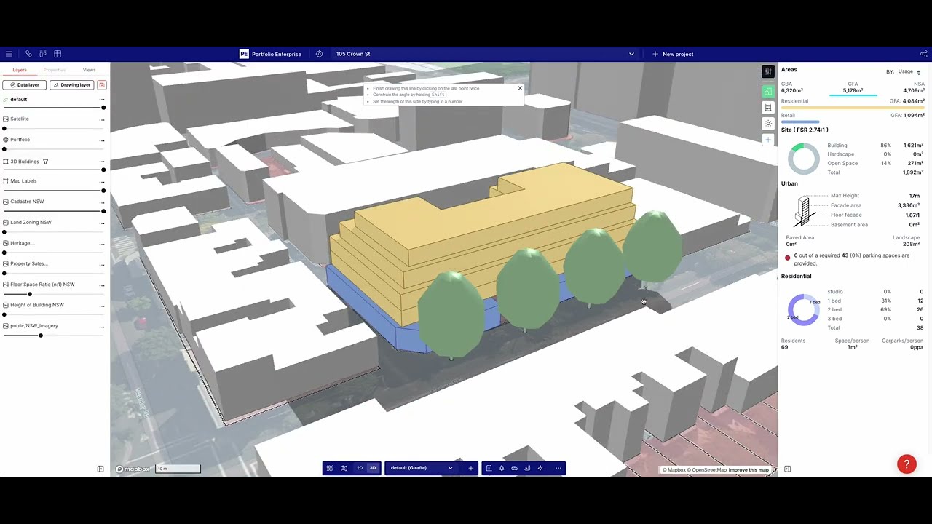Open the analytics sliders panel icon
Image resolution: width=932 pixels, height=524 pixels.
point(768,71)
